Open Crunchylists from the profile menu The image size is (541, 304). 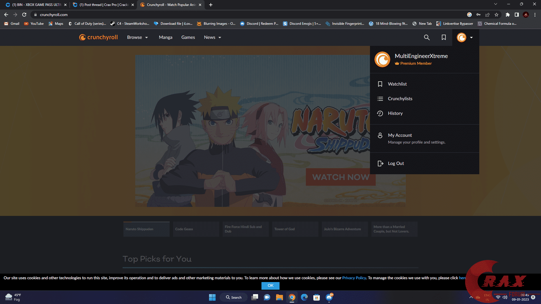coord(400,99)
